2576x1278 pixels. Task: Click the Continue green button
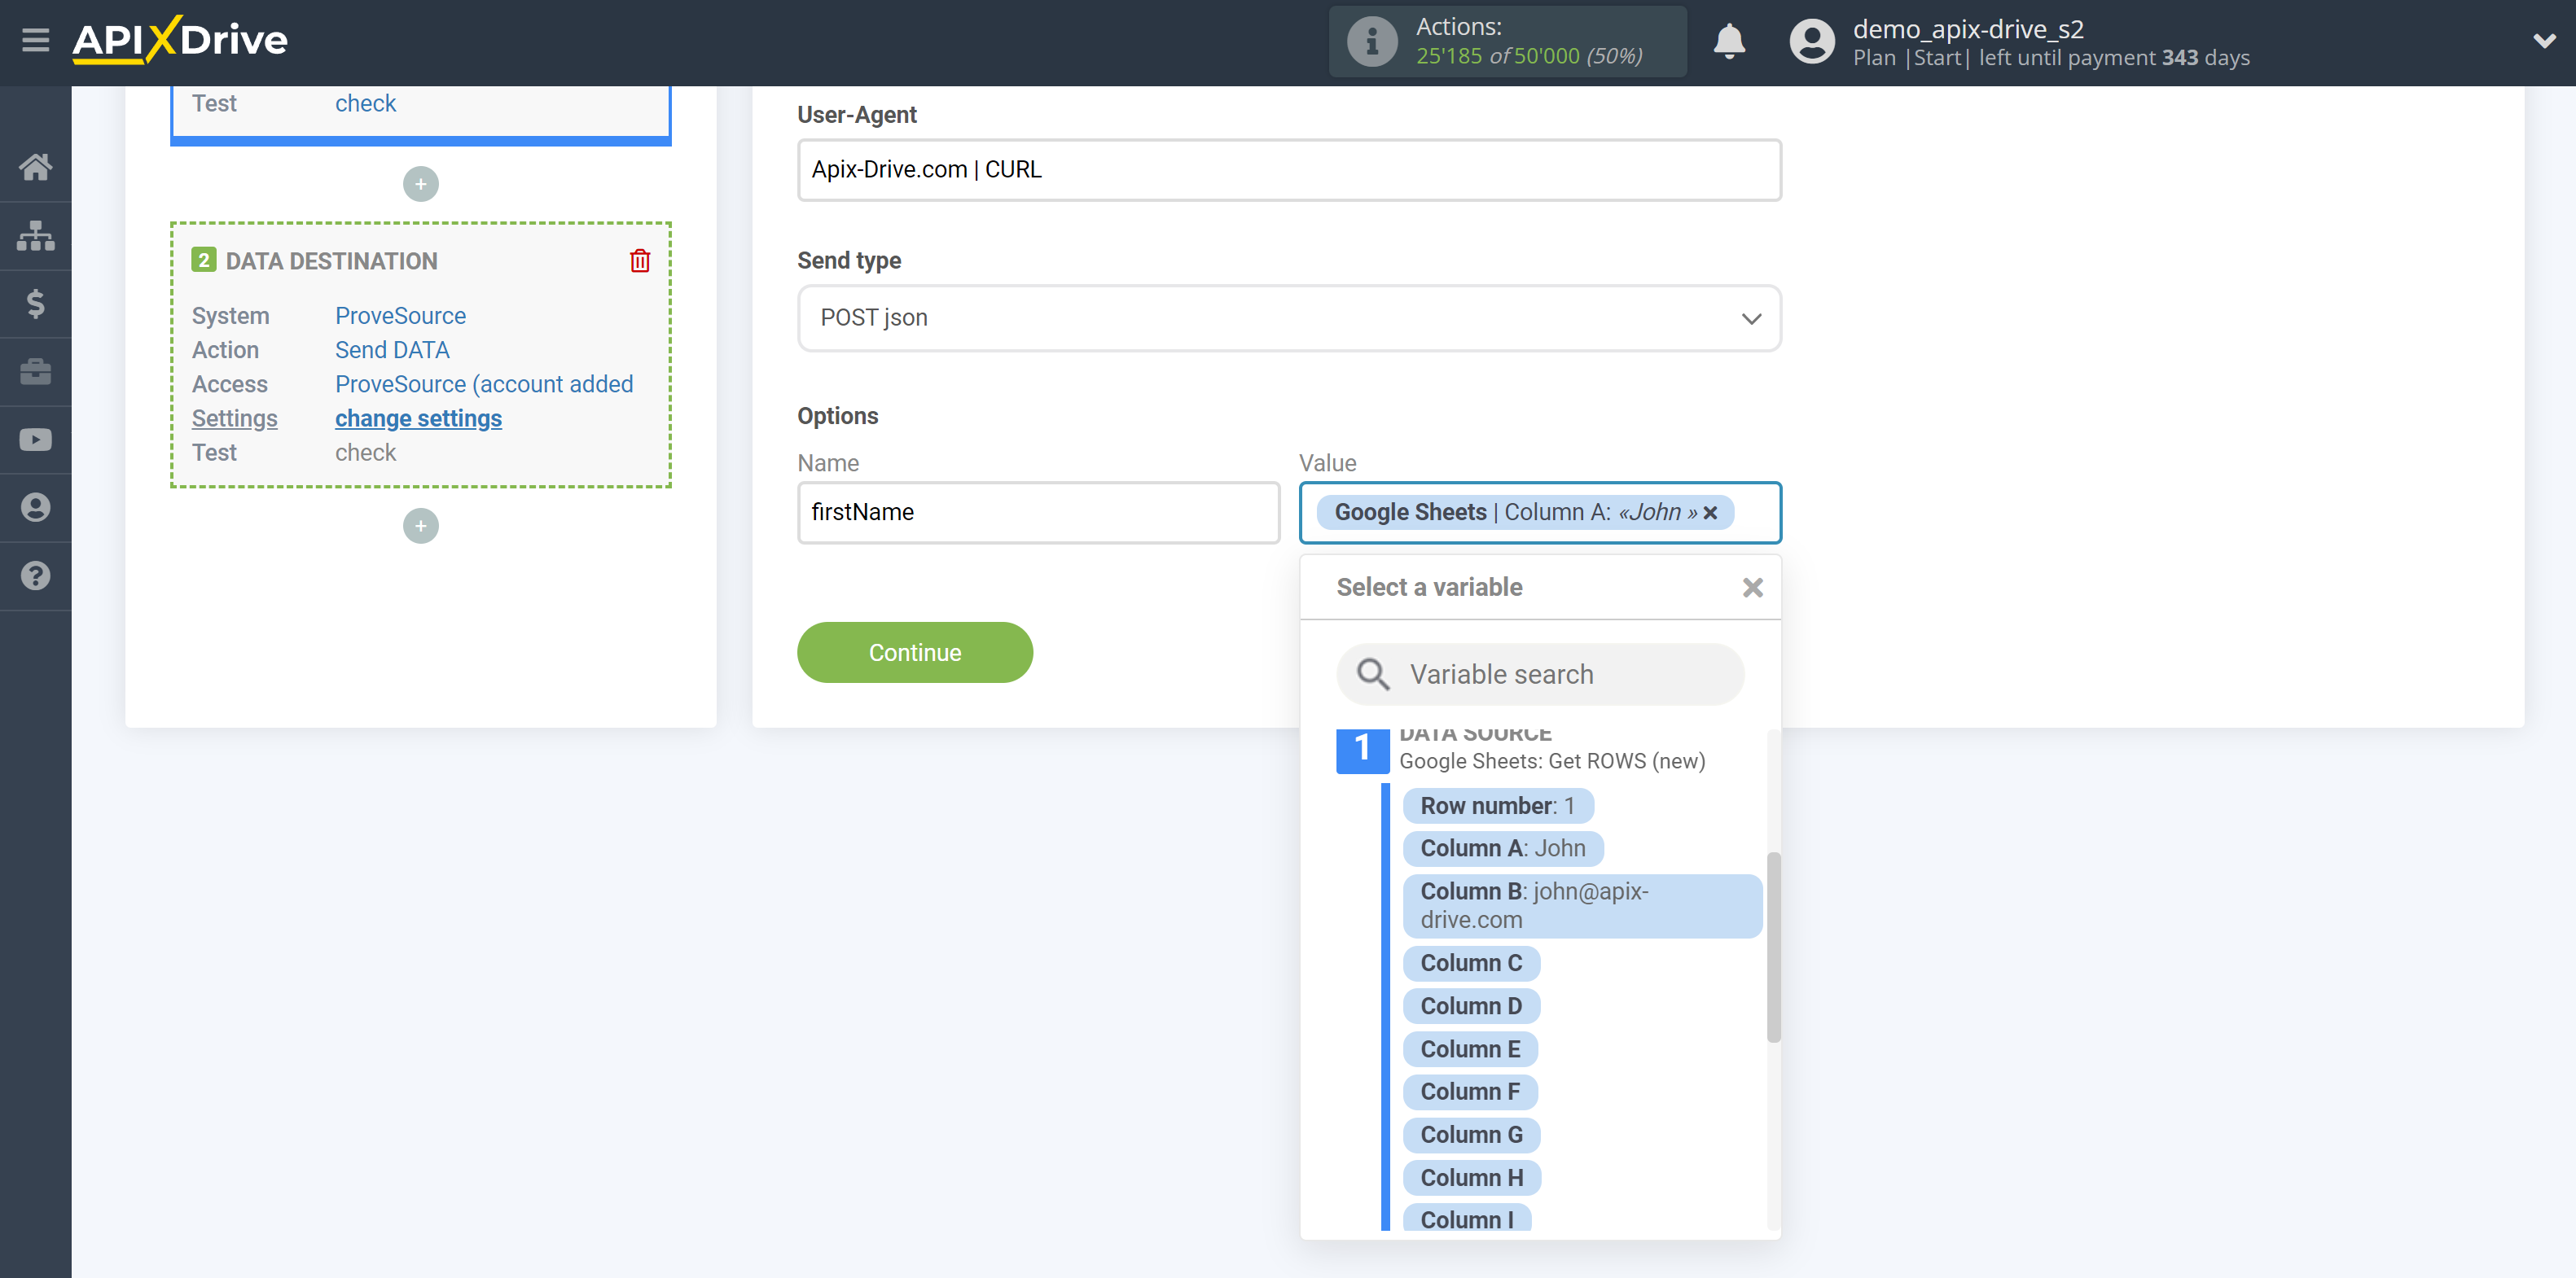point(915,652)
